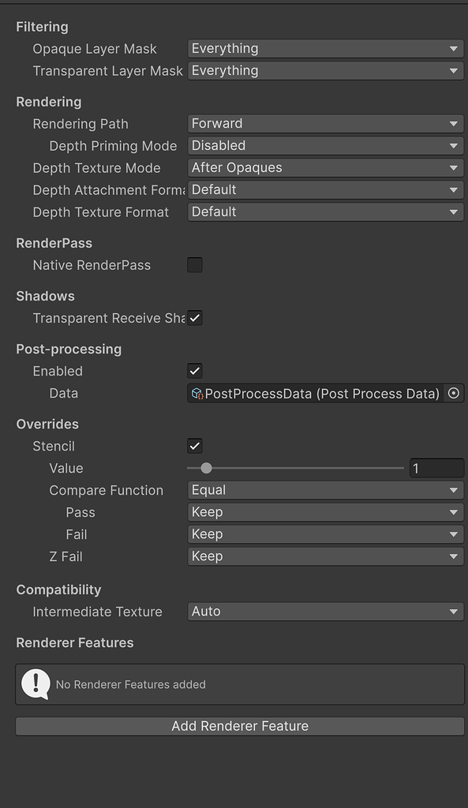The height and width of the screenshot is (808, 468).
Task: Change the Transparent Layer Mask selection
Action: click(x=325, y=70)
